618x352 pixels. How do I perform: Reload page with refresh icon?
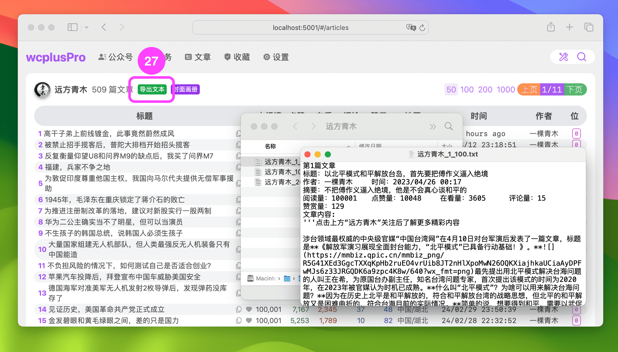(x=422, y=28)
